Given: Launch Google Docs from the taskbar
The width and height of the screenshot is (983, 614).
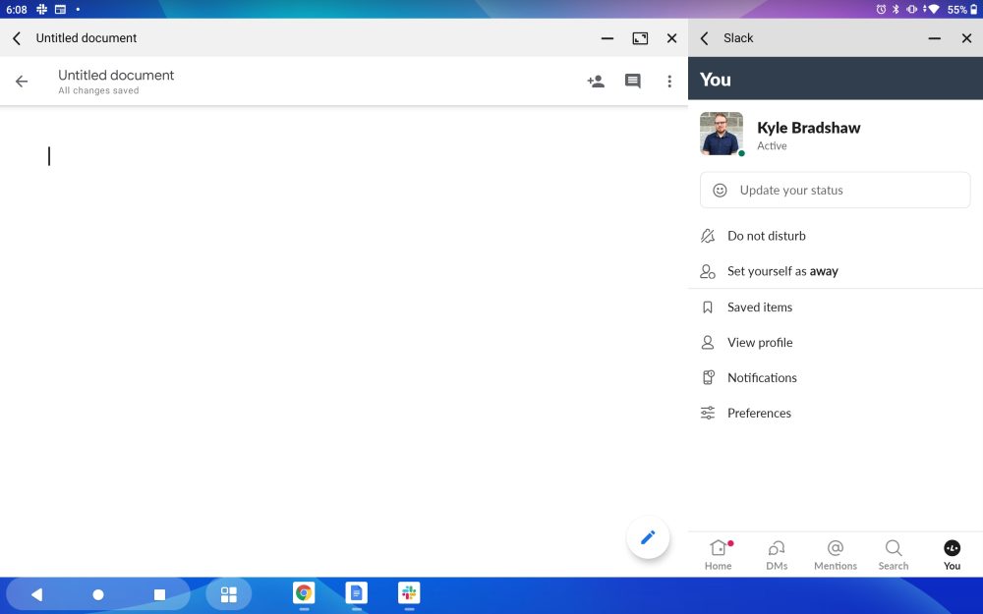Looking at the screenshot, I should click(x=356, y=593).
